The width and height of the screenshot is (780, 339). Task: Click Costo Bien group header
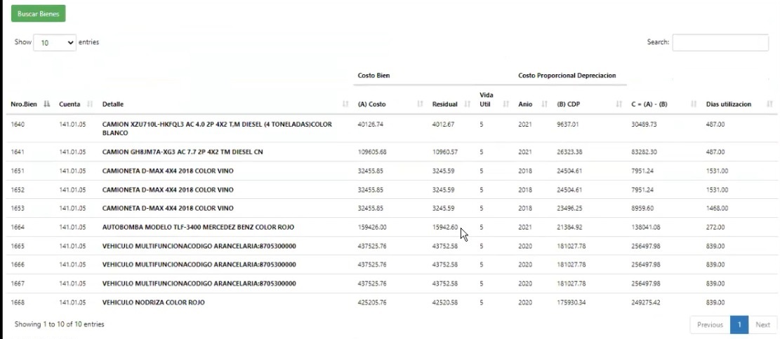coord(374,76)
